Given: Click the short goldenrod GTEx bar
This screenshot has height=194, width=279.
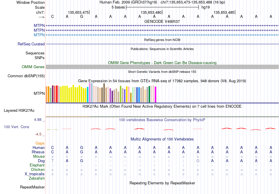Looking at the screenshot, I should pyautogui.click(x=131, y=97).
